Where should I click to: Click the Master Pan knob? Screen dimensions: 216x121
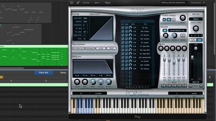click(x=196, y=48)
